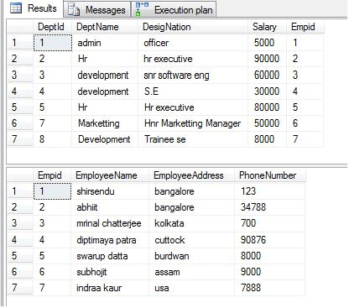
Task: Click the 'assam' address cell
Action: pyautogui.click(x=192, y=272)
